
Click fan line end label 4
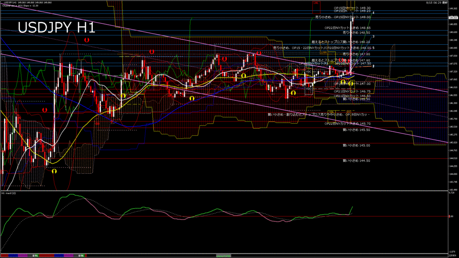tap(374, 13)
